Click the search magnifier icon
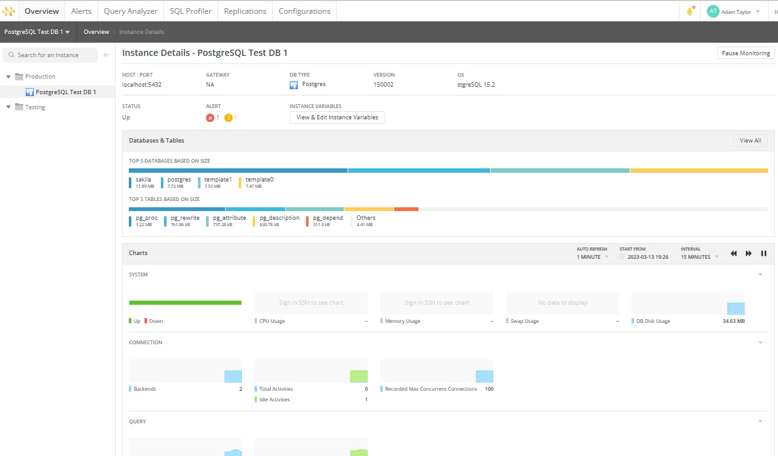Viewport: 778px width, 456px height. coord(11,55)
